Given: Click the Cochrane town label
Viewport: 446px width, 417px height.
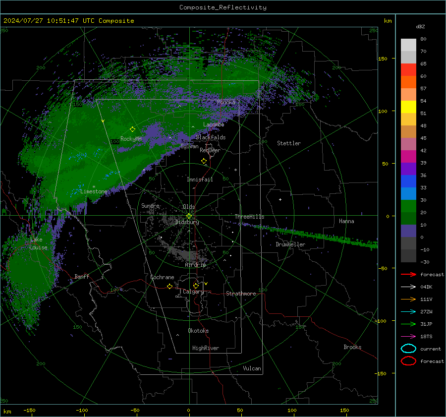Looking at the screenshot, I should tap(162, 277).
